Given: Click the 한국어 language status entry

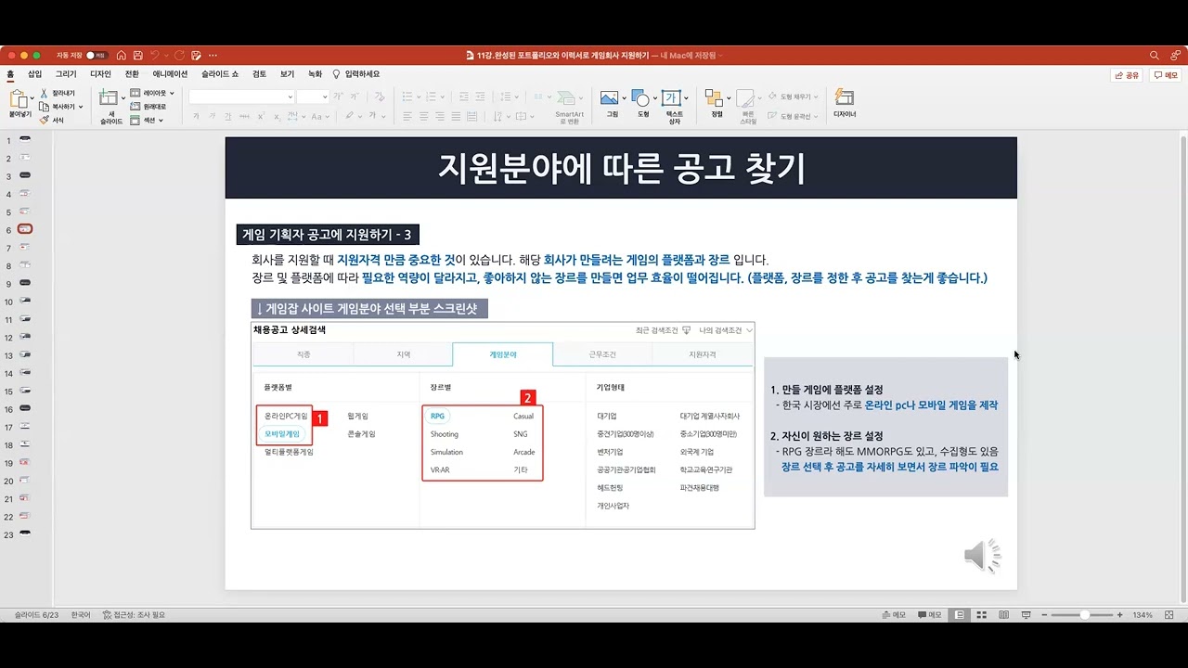Looking at the screenshot, I should tap(81, 615).
